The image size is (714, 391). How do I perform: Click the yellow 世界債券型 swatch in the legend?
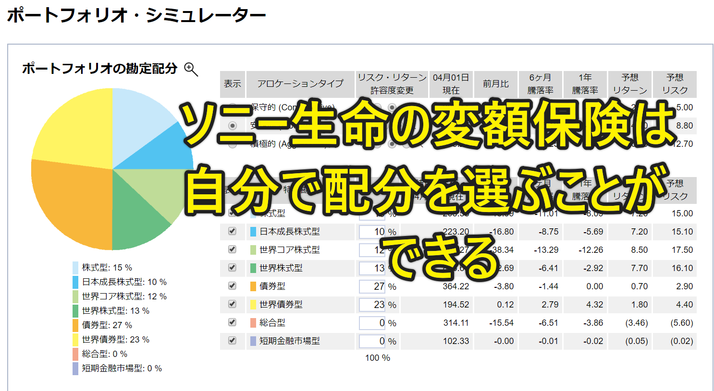coord(75,340)
